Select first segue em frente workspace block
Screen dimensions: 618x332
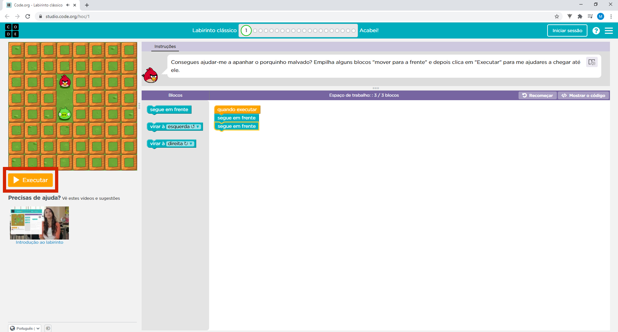(x=236, y=118)
